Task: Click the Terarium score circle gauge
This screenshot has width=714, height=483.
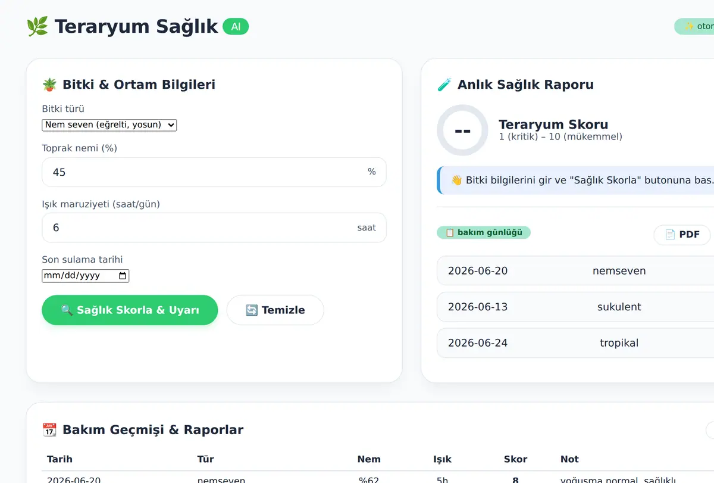Action: click(x=462, y=130)
